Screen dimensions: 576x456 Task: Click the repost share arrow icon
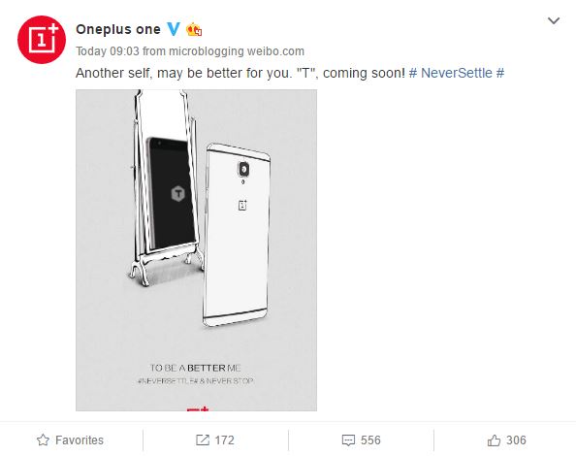203,440
